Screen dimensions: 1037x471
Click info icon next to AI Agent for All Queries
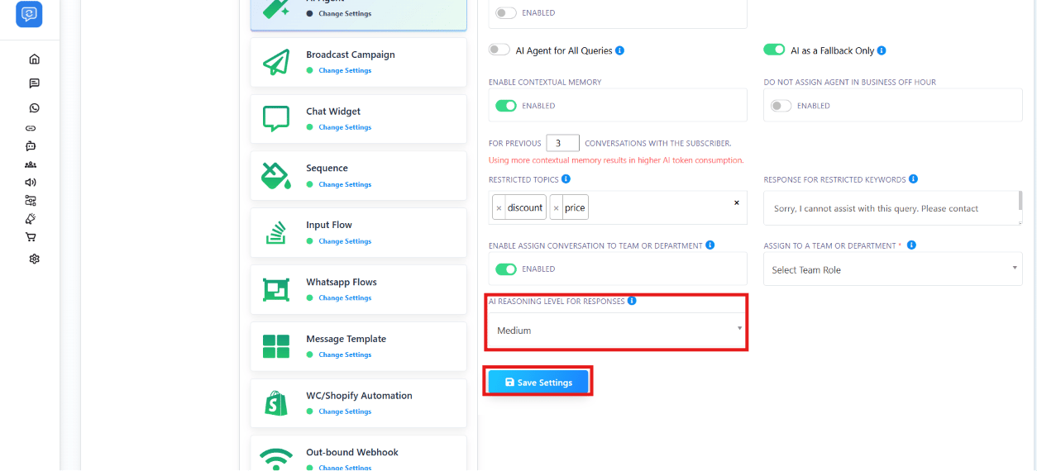pyautogui.click(x=620, y=50)
